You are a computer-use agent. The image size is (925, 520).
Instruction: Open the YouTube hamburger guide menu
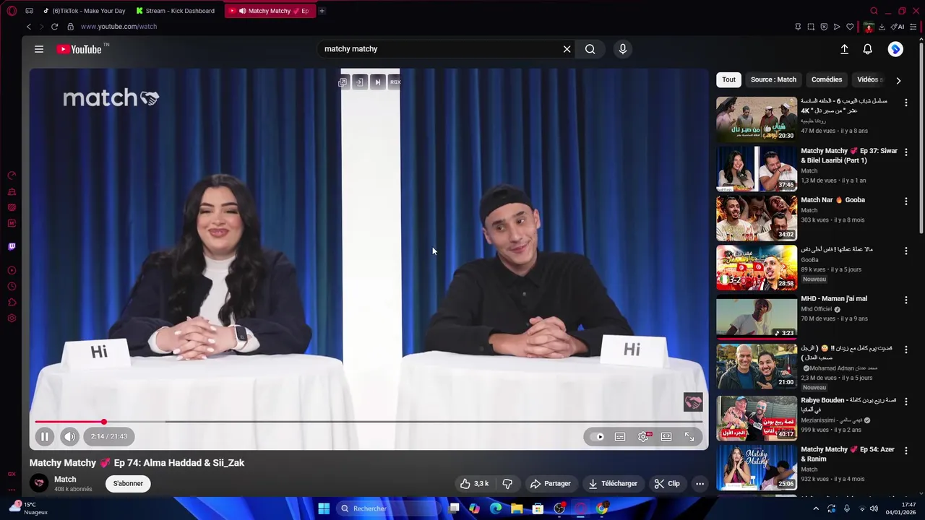[39, 49]
